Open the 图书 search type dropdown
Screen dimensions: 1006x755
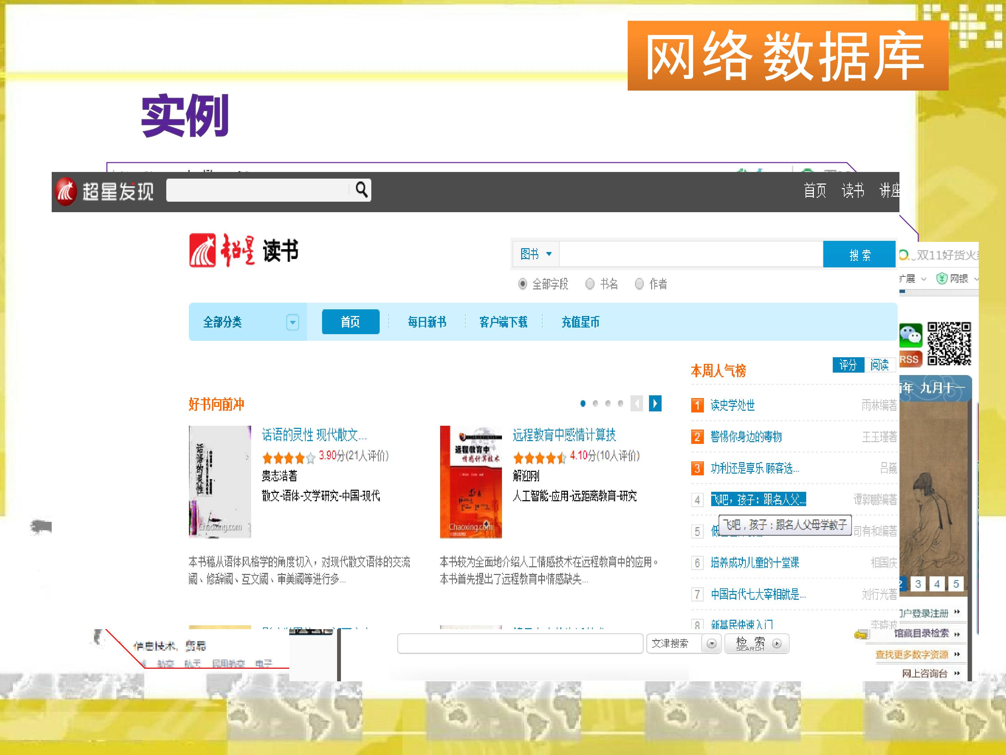pos(536,254)
